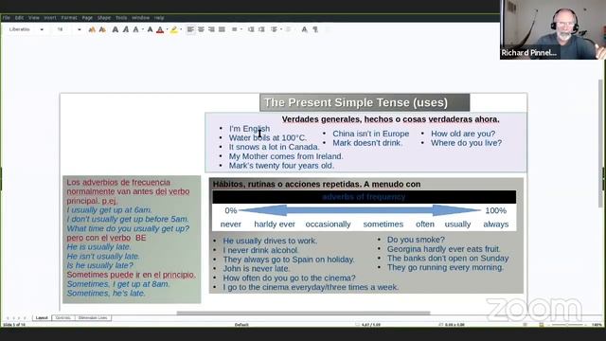606x341 pixels.
Task: Center text horizontally
Action: tap(201, 29)
